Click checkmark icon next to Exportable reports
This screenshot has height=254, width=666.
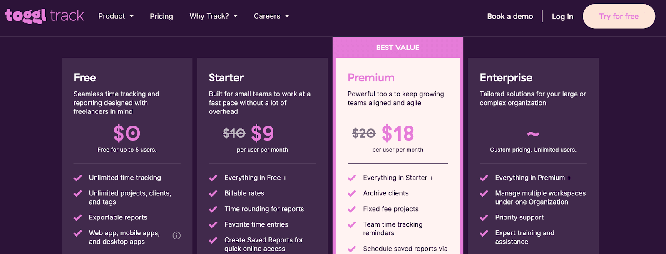coord(78,217)
